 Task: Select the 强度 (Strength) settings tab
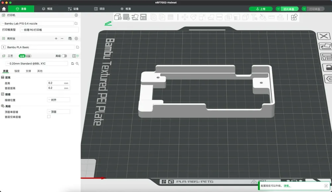pyautogui.click(x=17, y=71)
